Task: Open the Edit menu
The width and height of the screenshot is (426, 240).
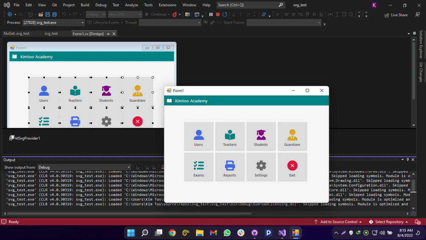Action: (28, 5)
